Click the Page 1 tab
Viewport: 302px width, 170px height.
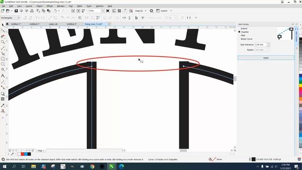pyautogui.click(x=41, y=150)
